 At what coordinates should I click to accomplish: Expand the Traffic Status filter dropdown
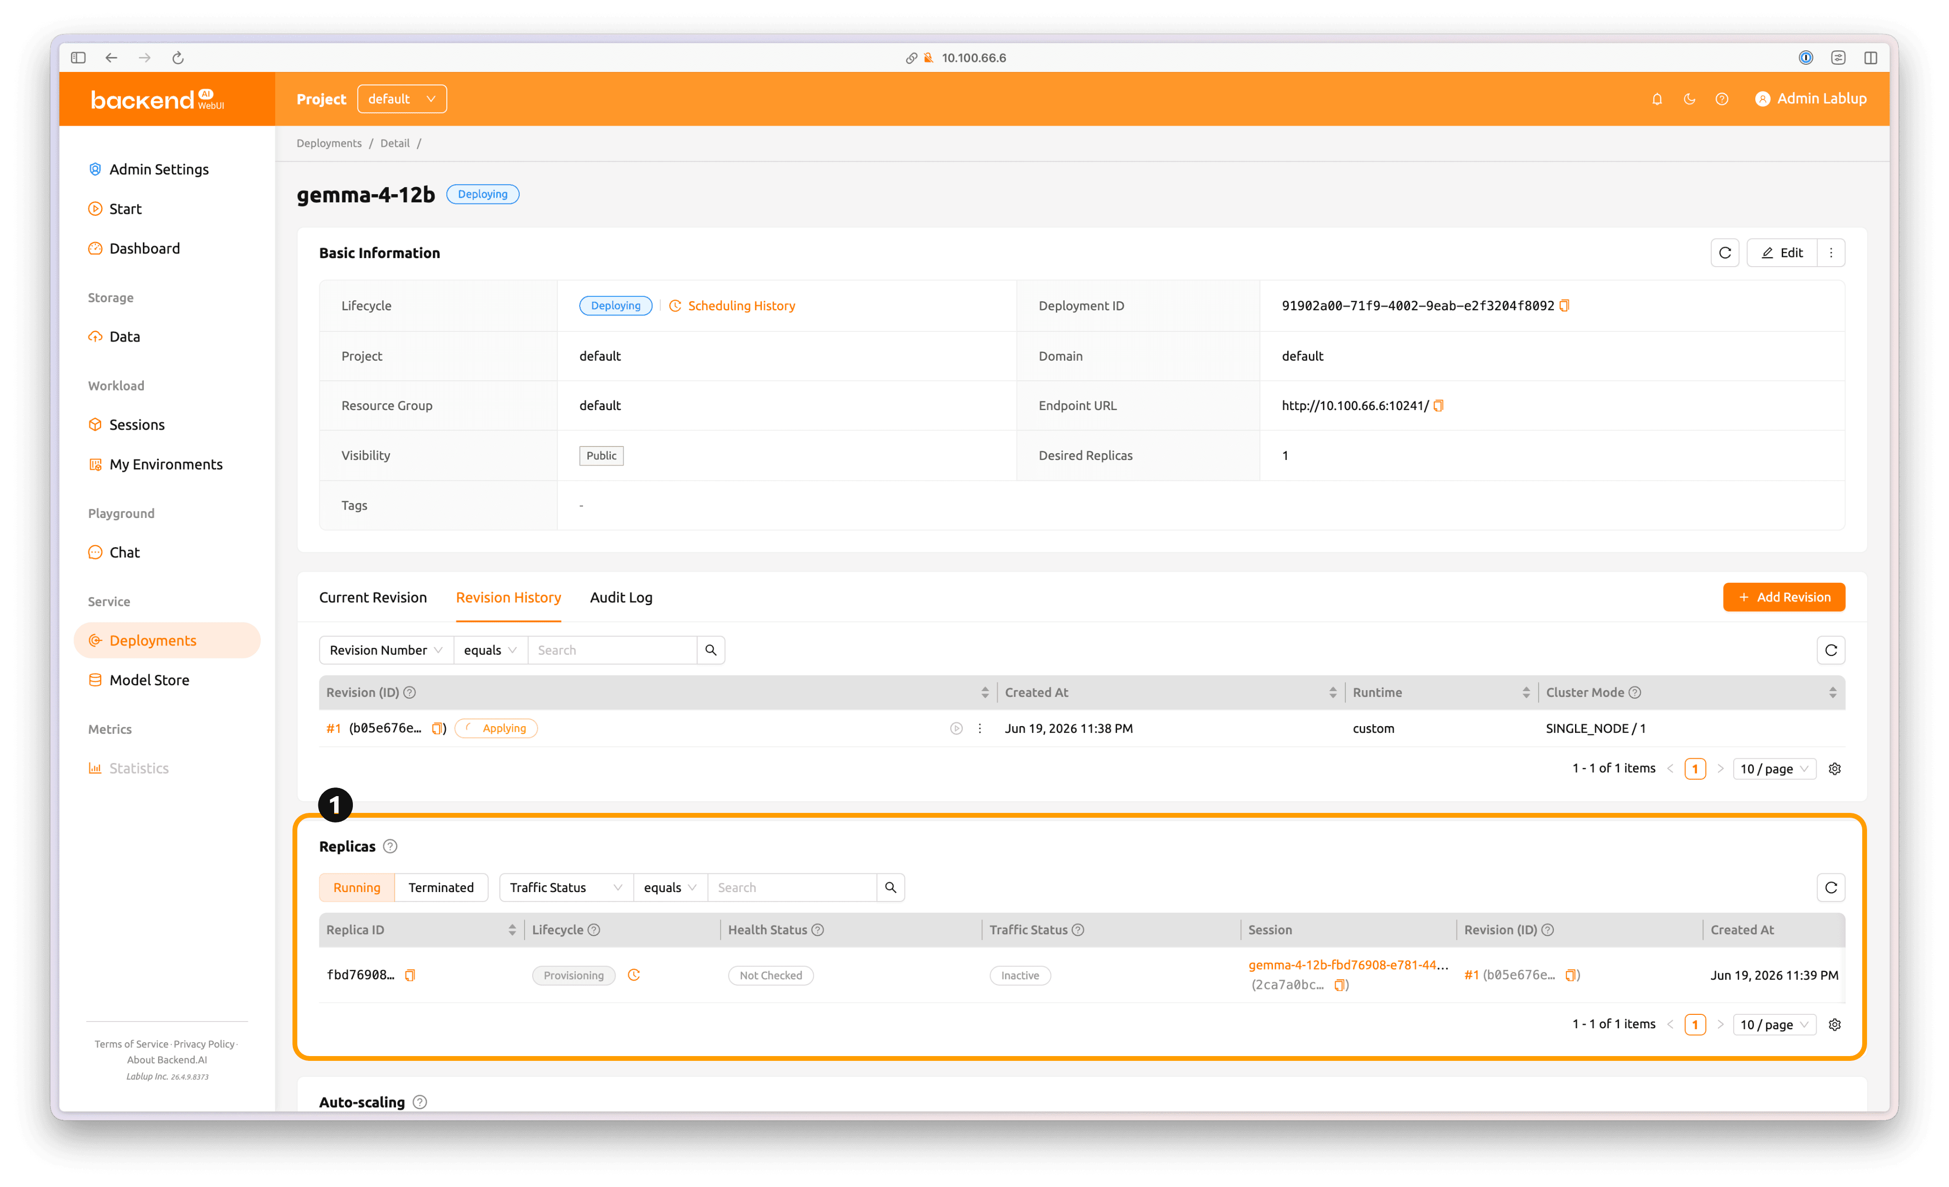566,888
